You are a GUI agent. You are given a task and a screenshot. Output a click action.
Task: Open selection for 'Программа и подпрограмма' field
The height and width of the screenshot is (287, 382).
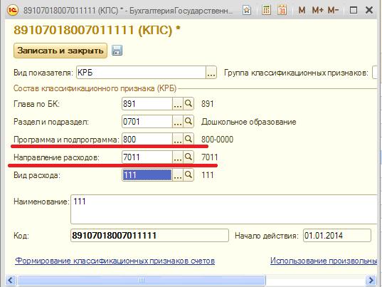click(178, 140)
